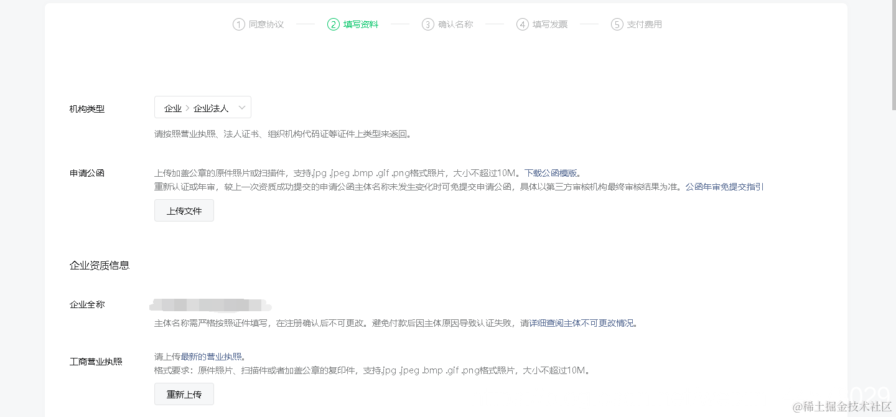Click the step one 同意协议 circle icon
This screenshot has width=896, height=417.
239,24
